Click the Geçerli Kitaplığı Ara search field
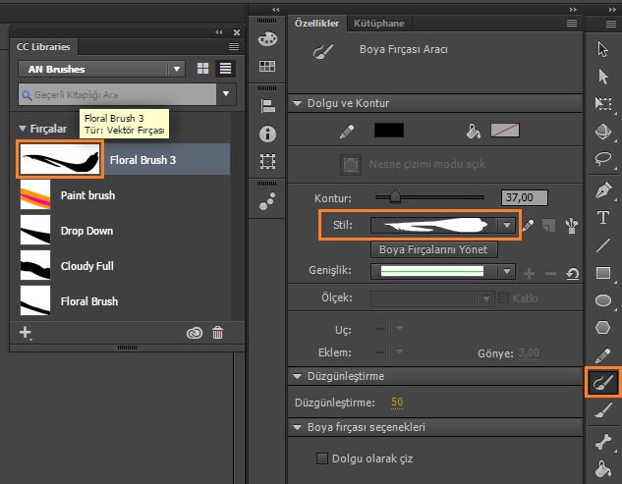Viewport: 622px width, 484px height. tap(117, 94)
